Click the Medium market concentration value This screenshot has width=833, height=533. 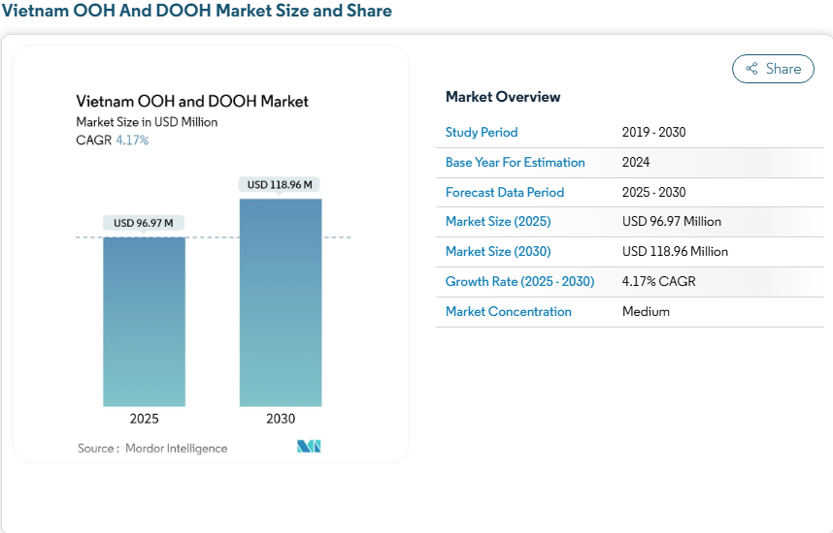point(646,312)
